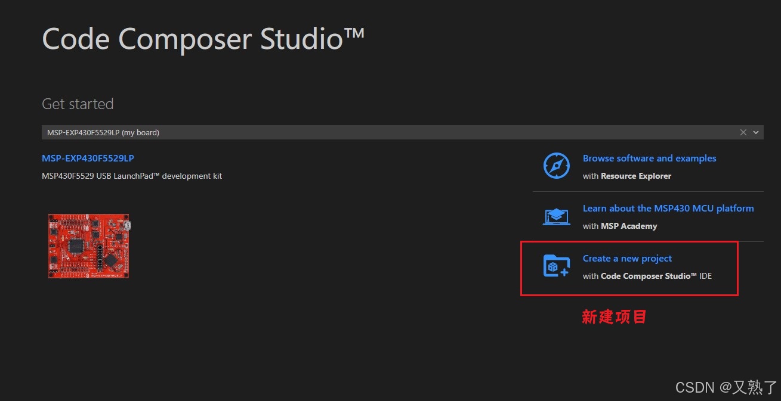Click 'with Resource Explorer' text
The width and height of the screenshot is (781, 401).
pyautogui.click(x=627, y=176)
